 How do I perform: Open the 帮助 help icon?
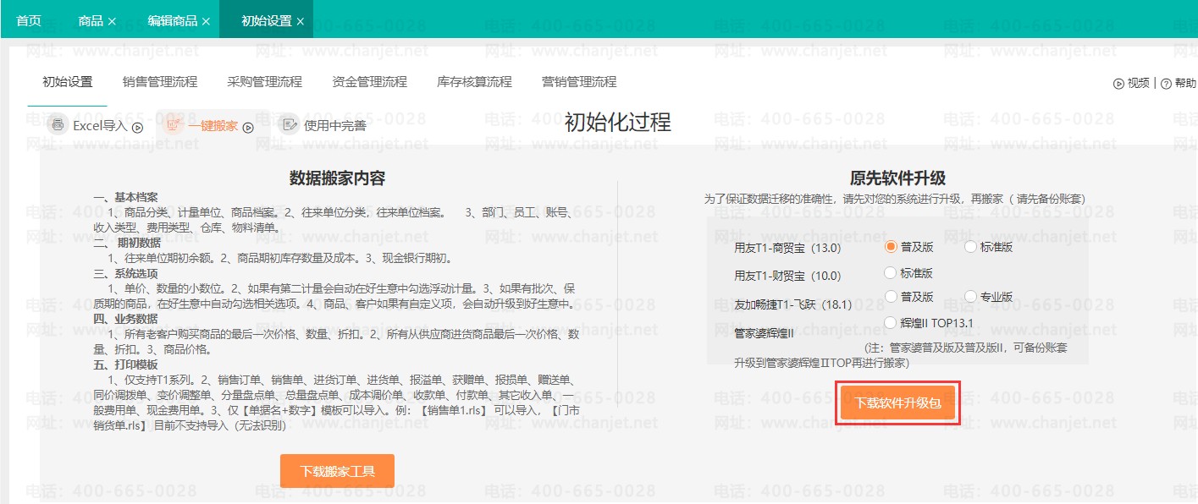(1166, 84)
